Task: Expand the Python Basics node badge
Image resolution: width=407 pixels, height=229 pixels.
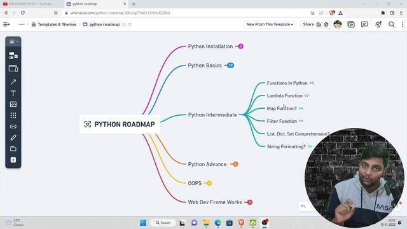Action: [x=230, y=66]
